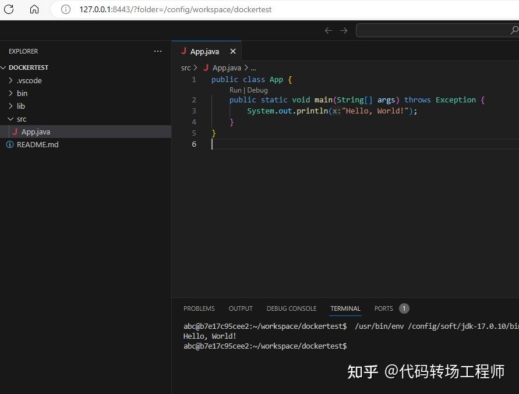519x394 pixels.
Task: Click the PORTS badge showing 1
Action: point(404,308)
